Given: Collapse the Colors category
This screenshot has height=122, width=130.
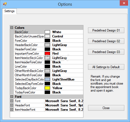Looking at the screenshot, I should 12,28.
